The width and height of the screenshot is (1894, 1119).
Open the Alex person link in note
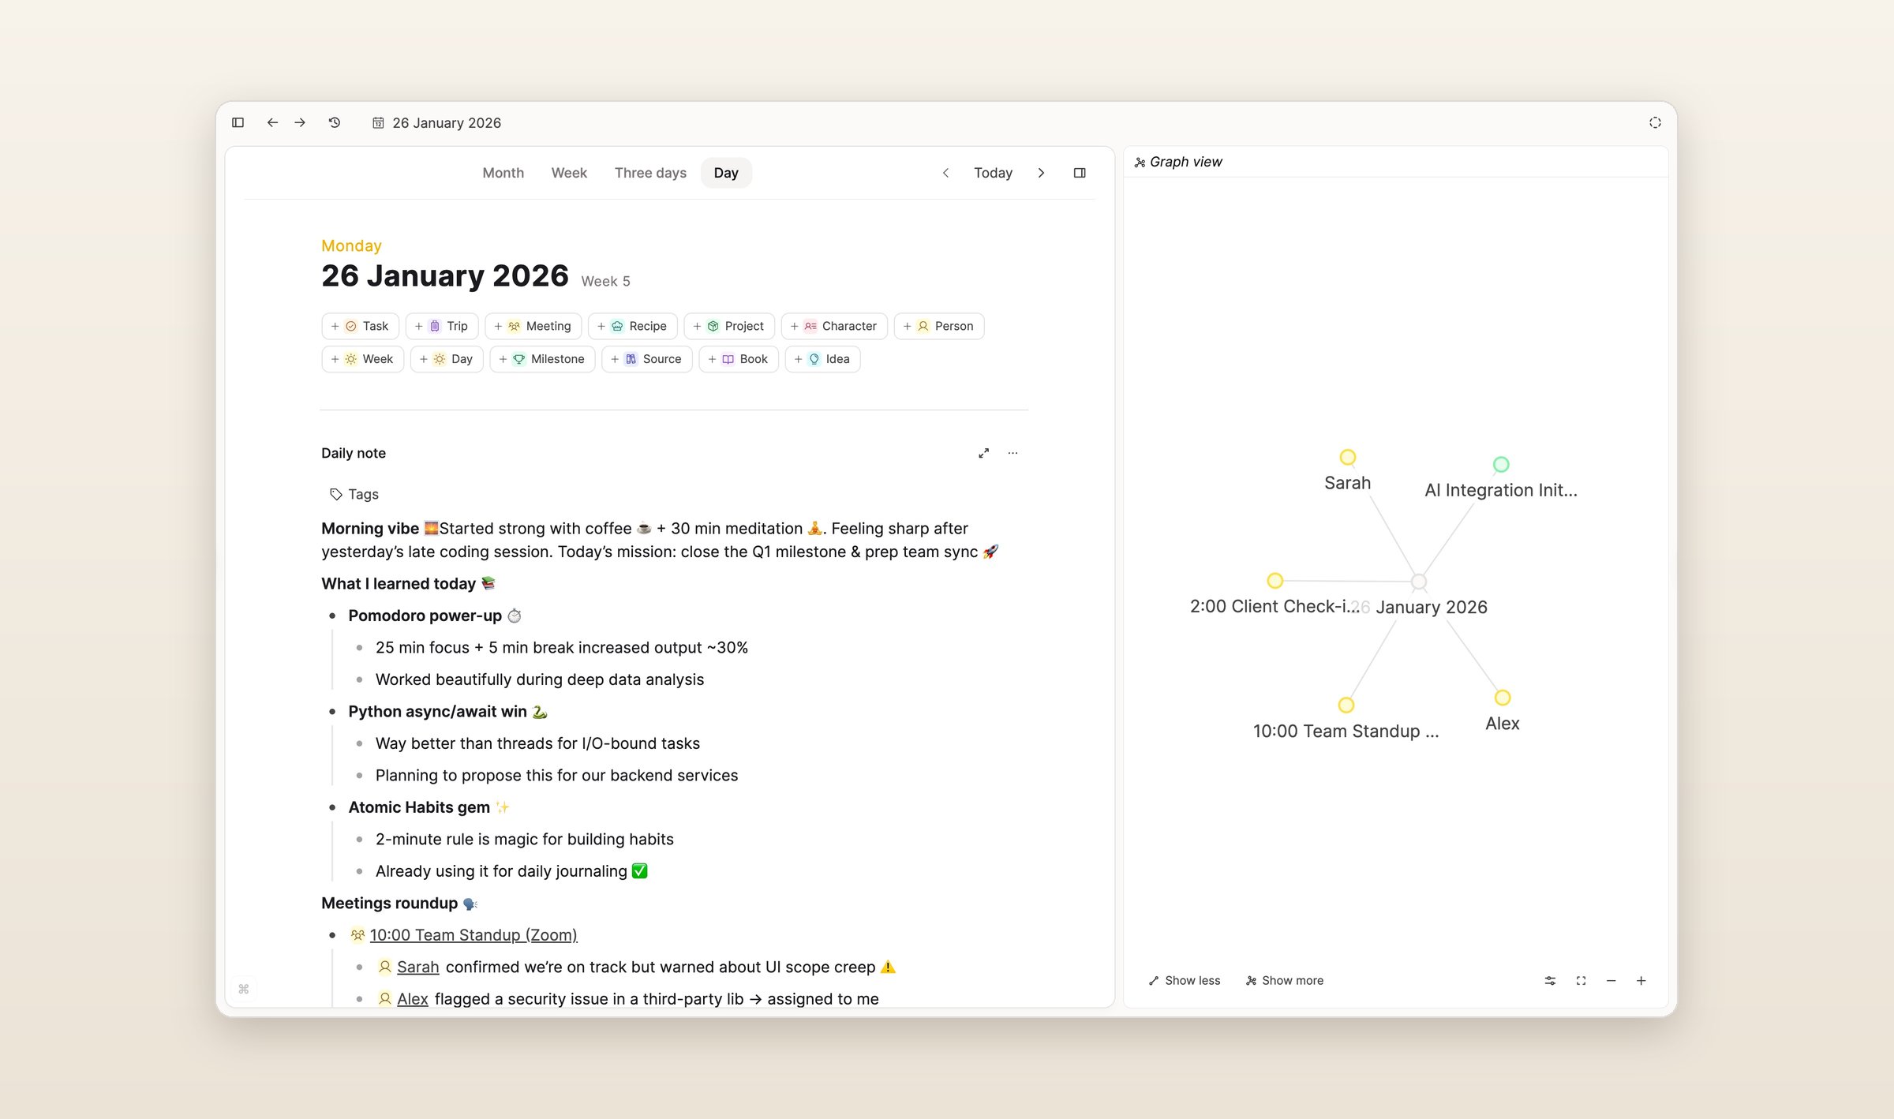coord(412,998)
